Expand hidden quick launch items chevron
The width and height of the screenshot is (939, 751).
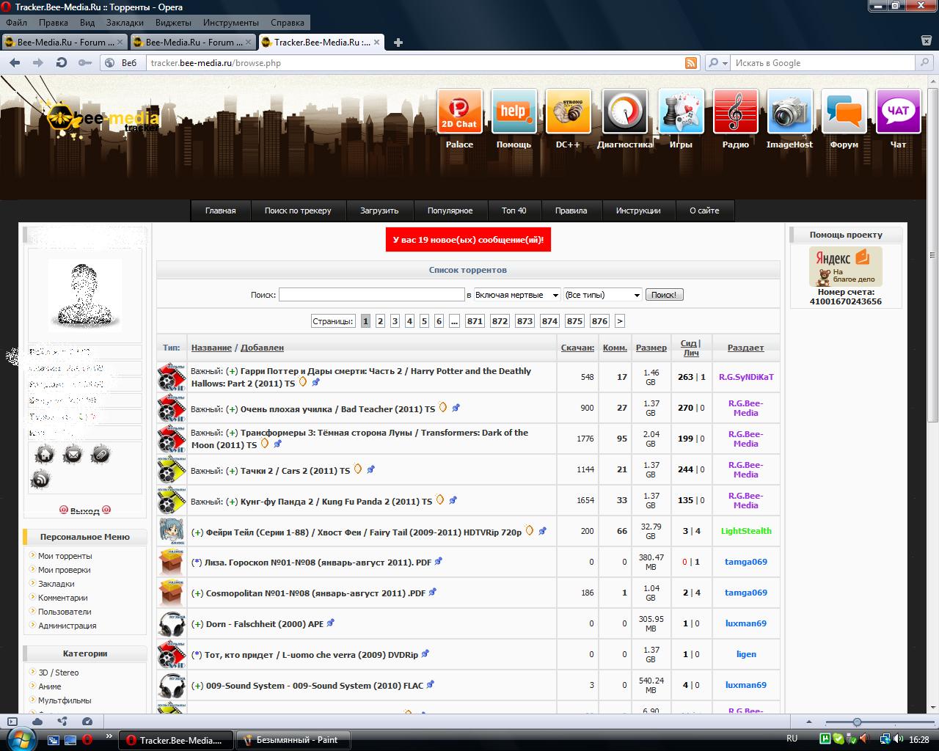coord(109,736)
